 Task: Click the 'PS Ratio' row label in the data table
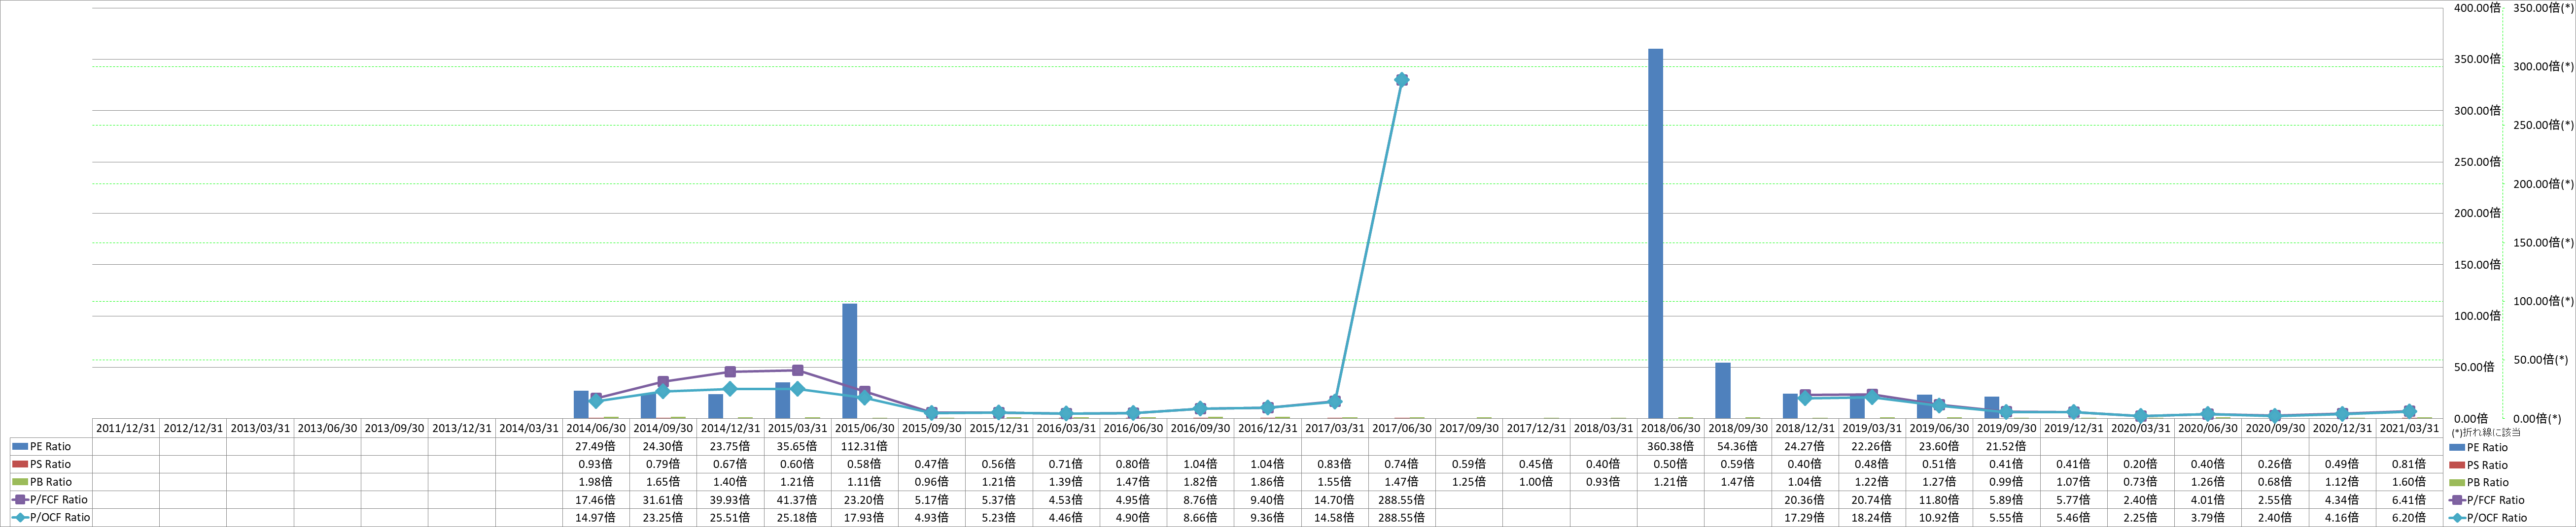pyautogui.click(x=51, y=464)
